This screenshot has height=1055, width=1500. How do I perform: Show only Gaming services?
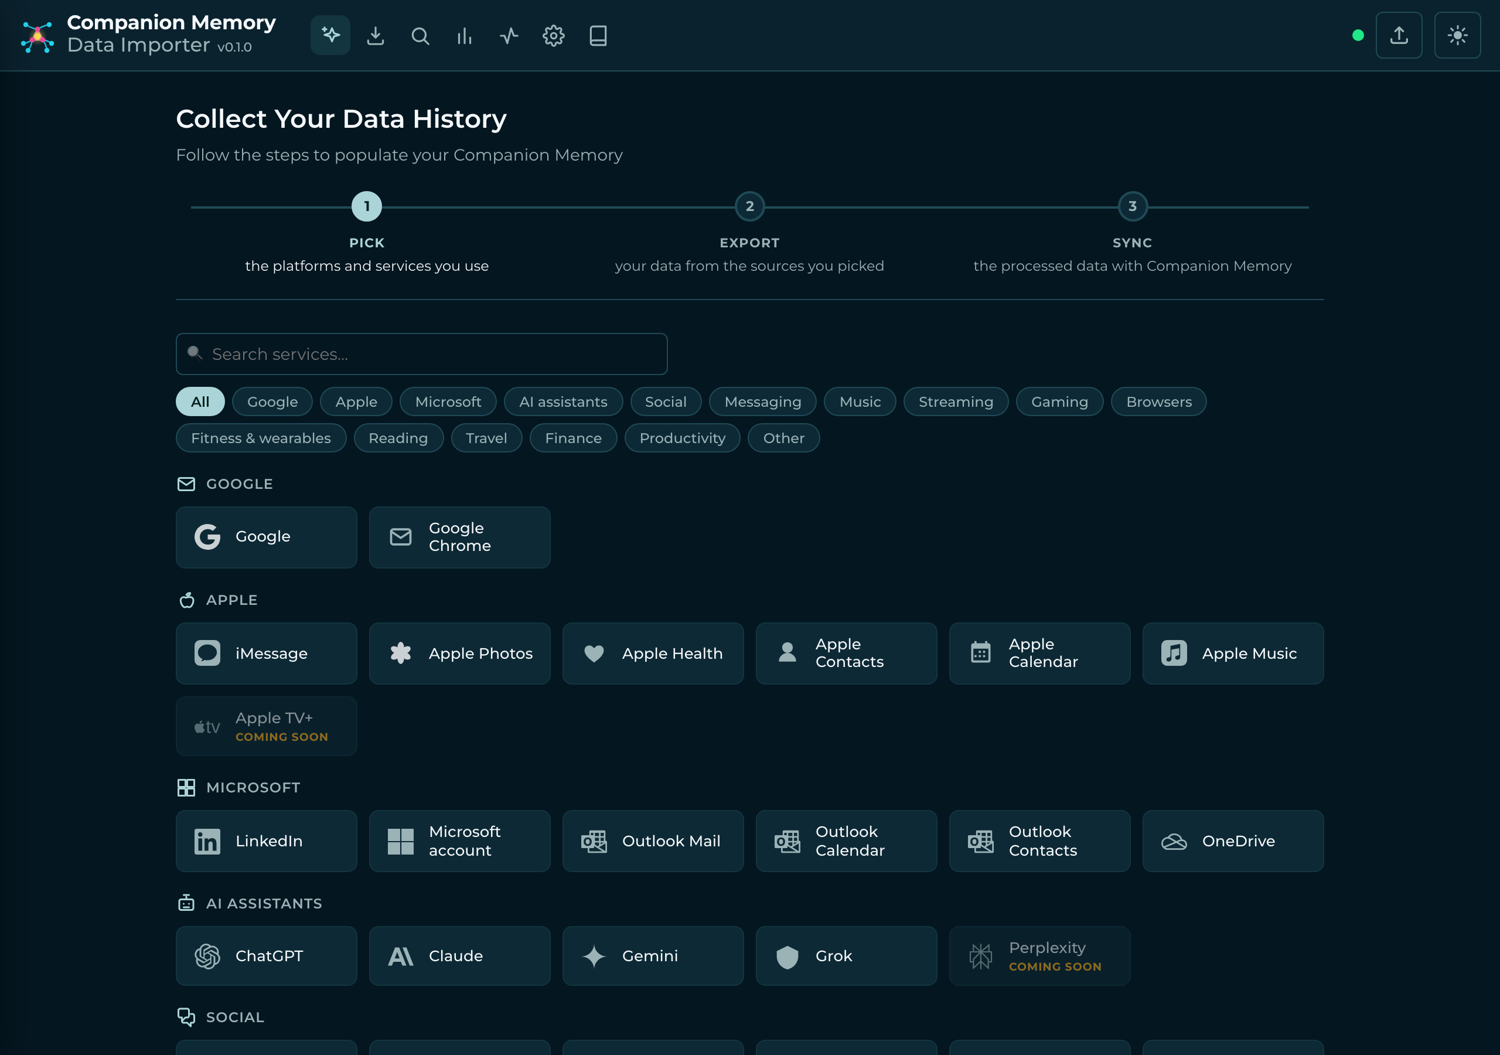(x=1060, y=402)
